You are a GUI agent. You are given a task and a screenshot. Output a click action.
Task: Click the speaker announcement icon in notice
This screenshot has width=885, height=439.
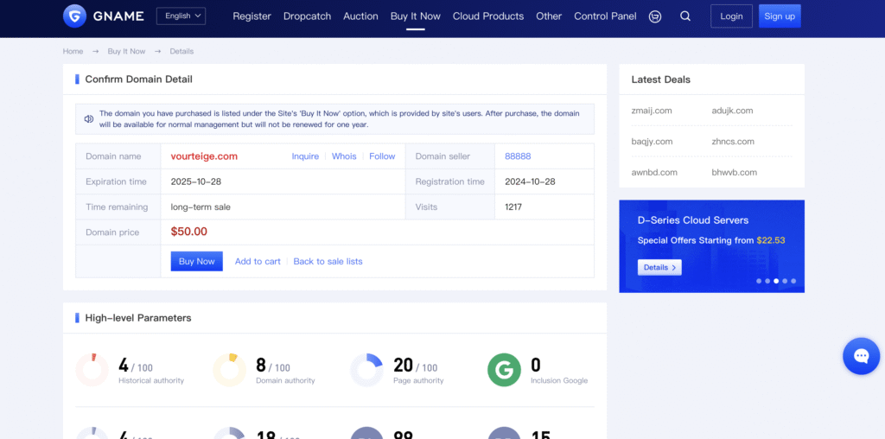(89, 119)
